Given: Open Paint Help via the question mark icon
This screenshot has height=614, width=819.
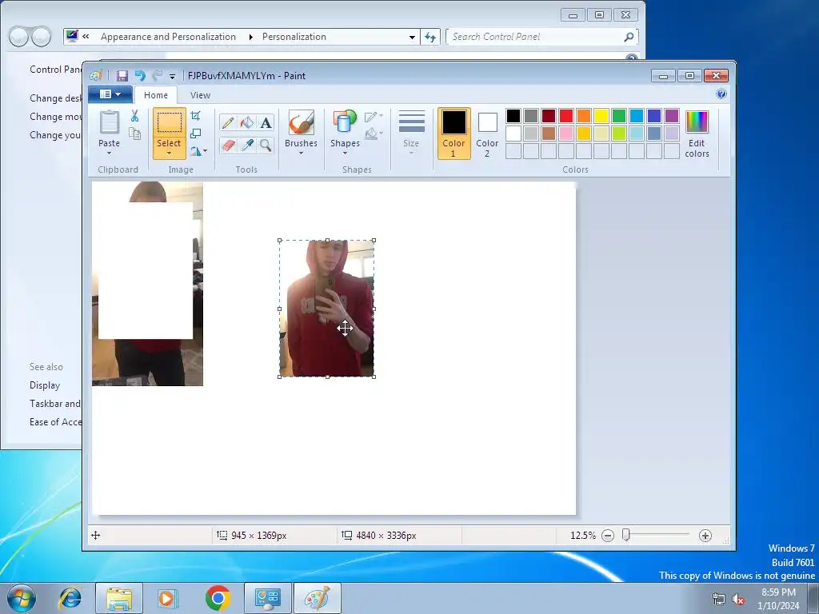Looking at the screenshot, I should click(721, 94).
